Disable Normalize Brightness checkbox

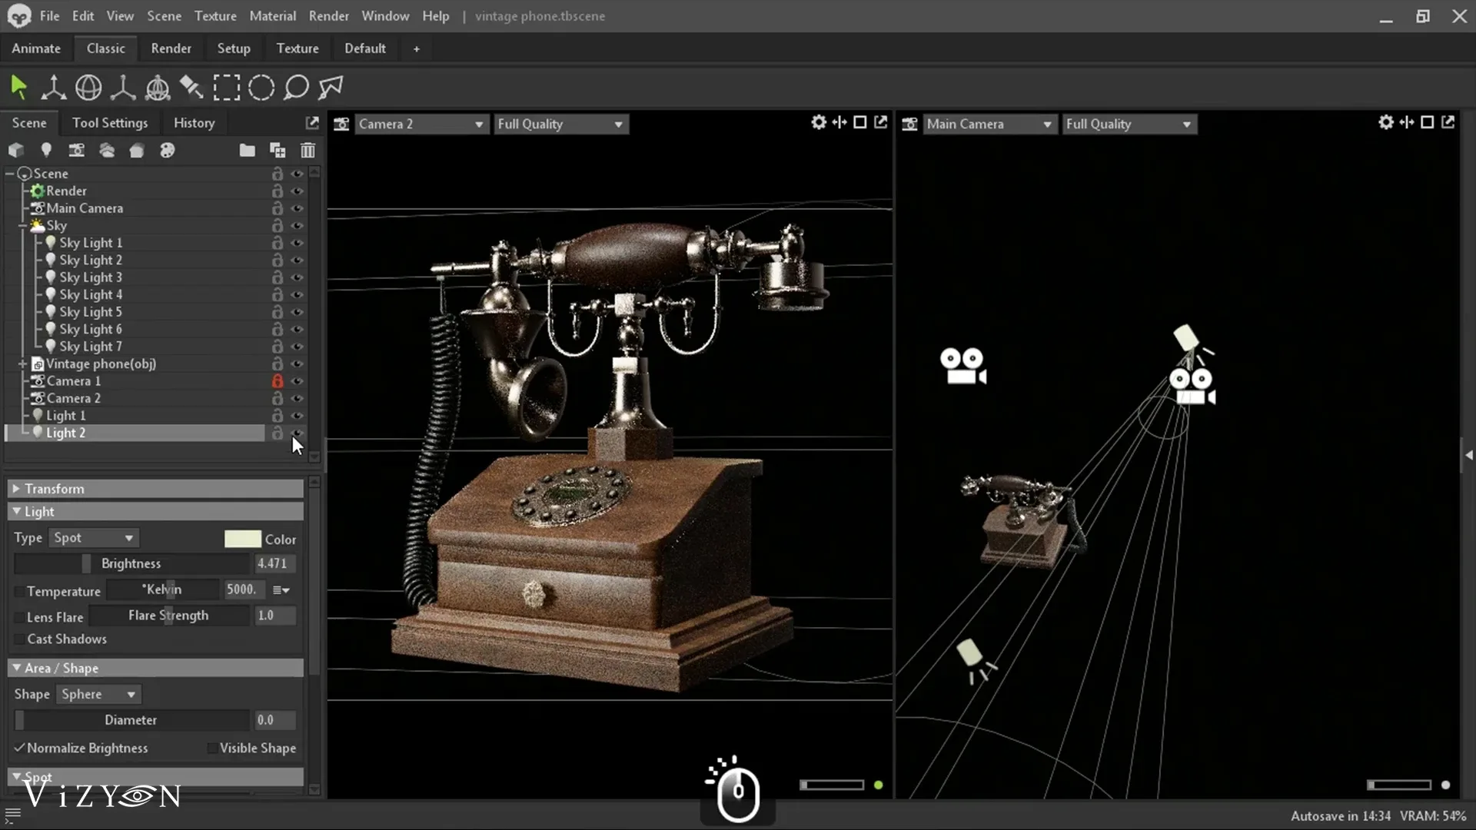(x=20, y=747)
